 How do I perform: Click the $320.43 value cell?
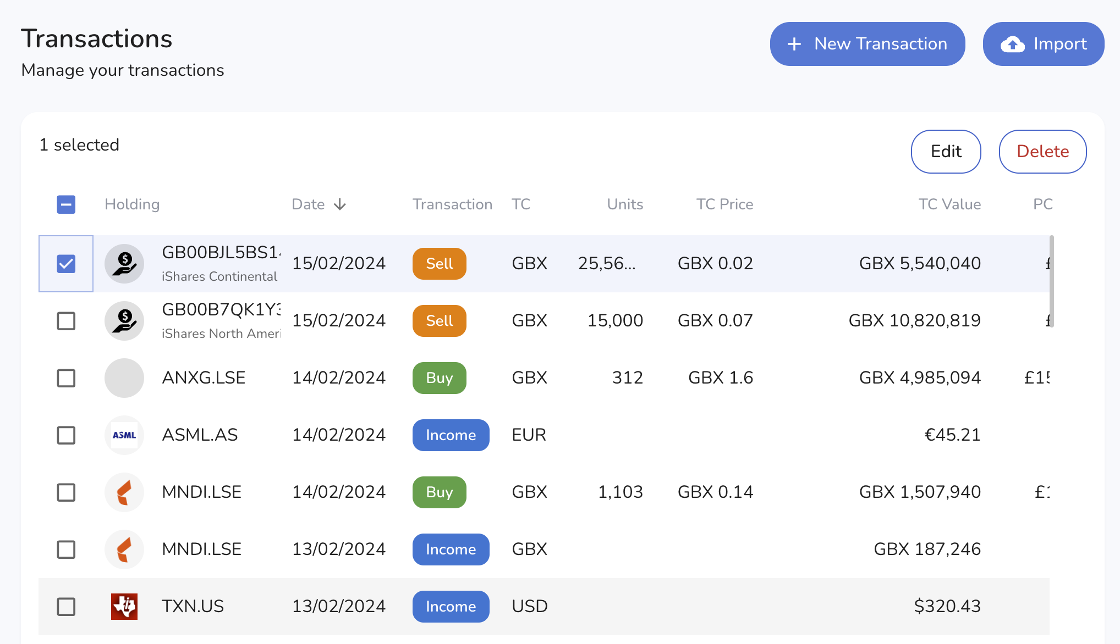[947, 607]
